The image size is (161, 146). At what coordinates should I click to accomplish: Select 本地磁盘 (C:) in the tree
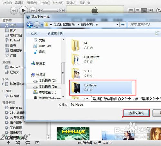click(45, 81)
